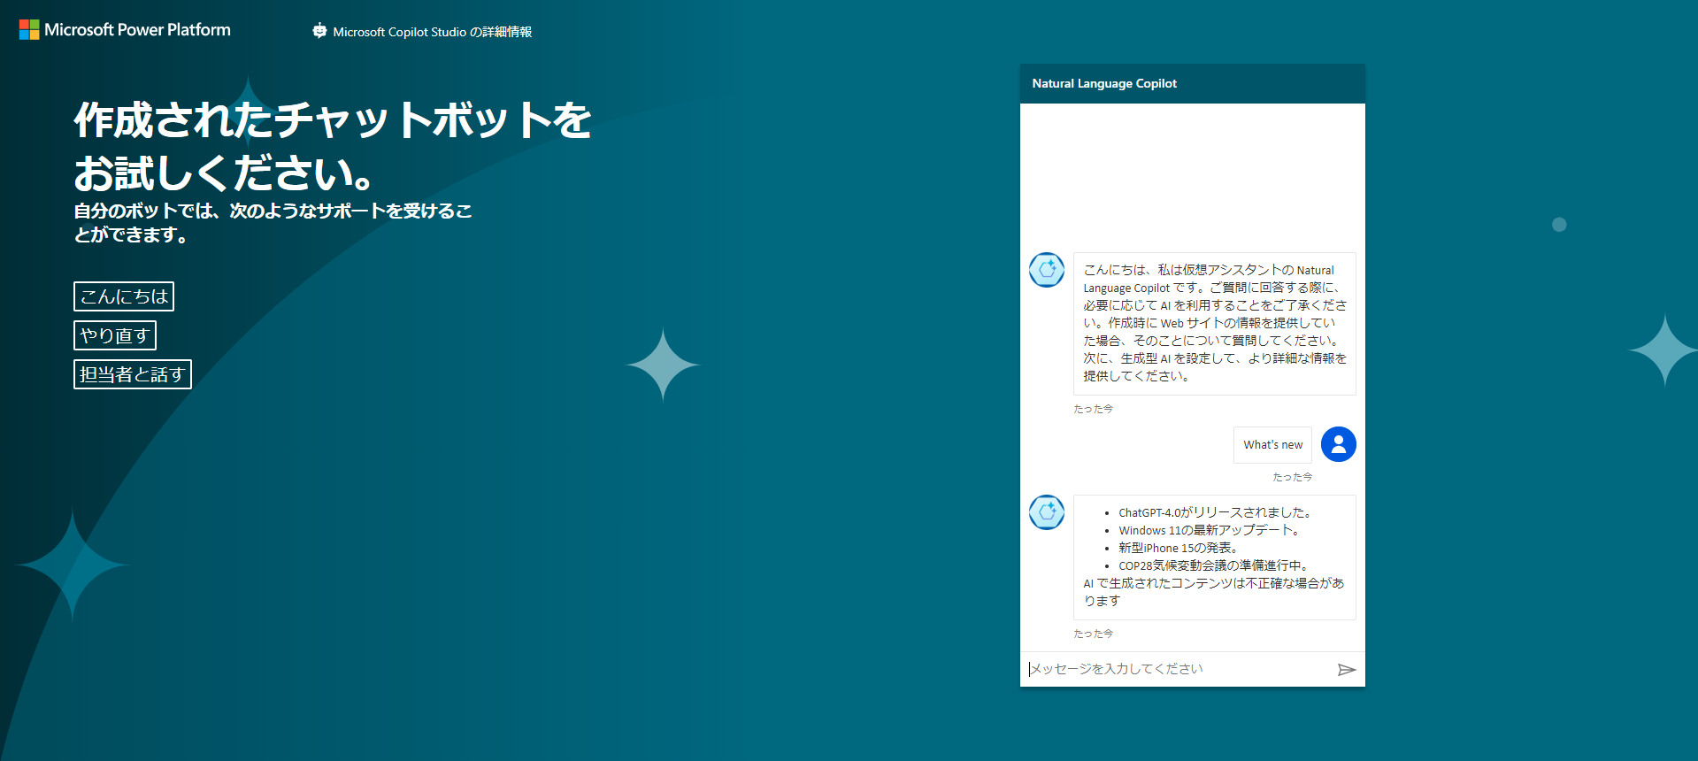This screenshot has width=1698, height=761.
Task: Click the Natural Language Copilot chat header
Action: pos(1193,83)
